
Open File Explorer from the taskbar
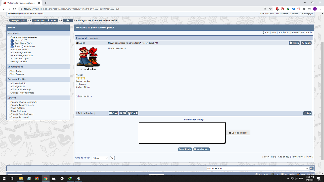[x=21, y=178]
